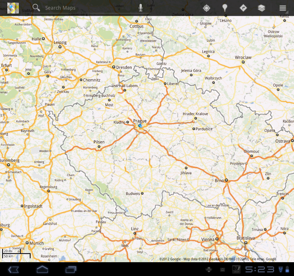The image size is (294, 276).
Task: Show recent apps list
Action: (x=71, y=270)
